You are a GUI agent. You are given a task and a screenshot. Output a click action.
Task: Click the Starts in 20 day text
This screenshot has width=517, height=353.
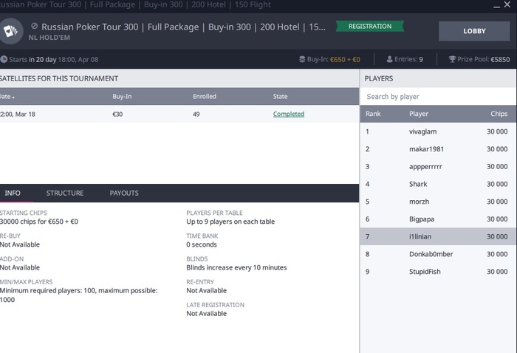(32, 59)
